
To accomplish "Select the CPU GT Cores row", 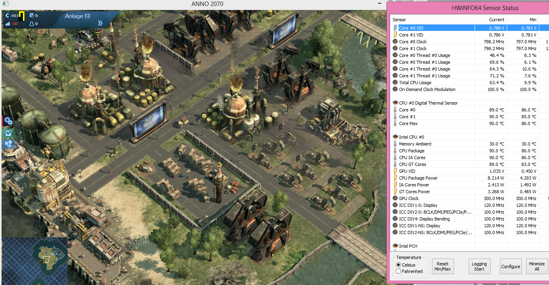I will click(470, 164).
